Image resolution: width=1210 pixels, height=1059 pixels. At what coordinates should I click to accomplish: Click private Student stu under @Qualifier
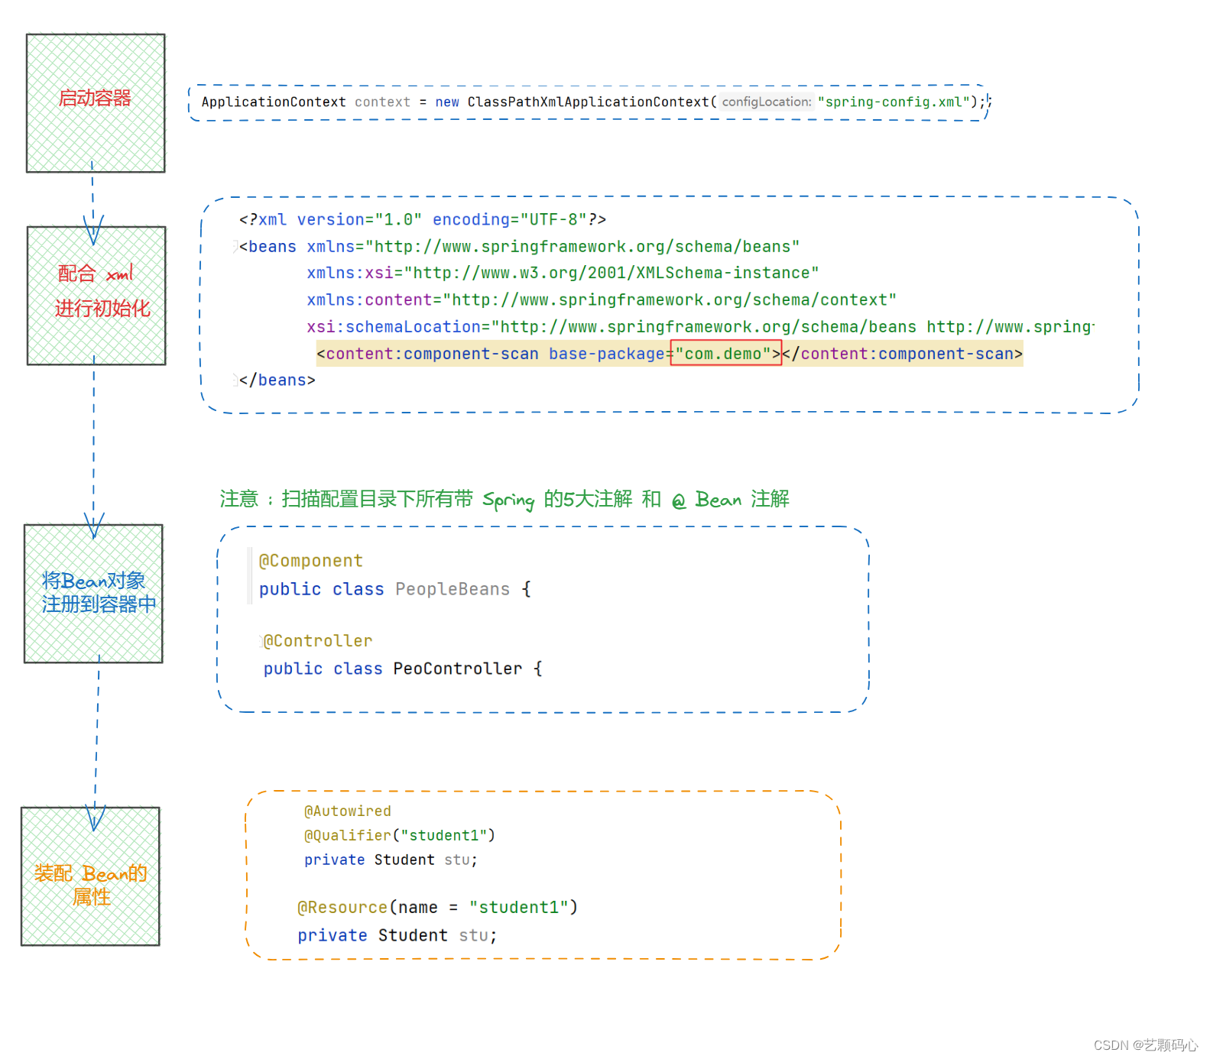[391, 860]
